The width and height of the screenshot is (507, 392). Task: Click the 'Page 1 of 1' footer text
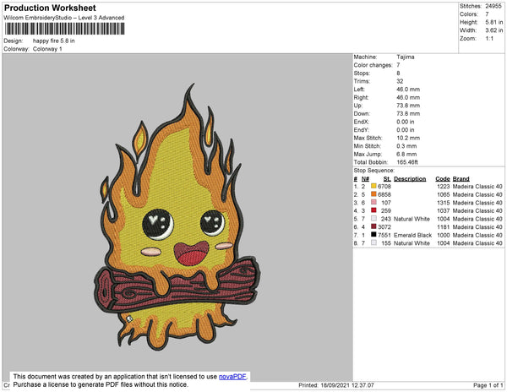pos(488,385)
